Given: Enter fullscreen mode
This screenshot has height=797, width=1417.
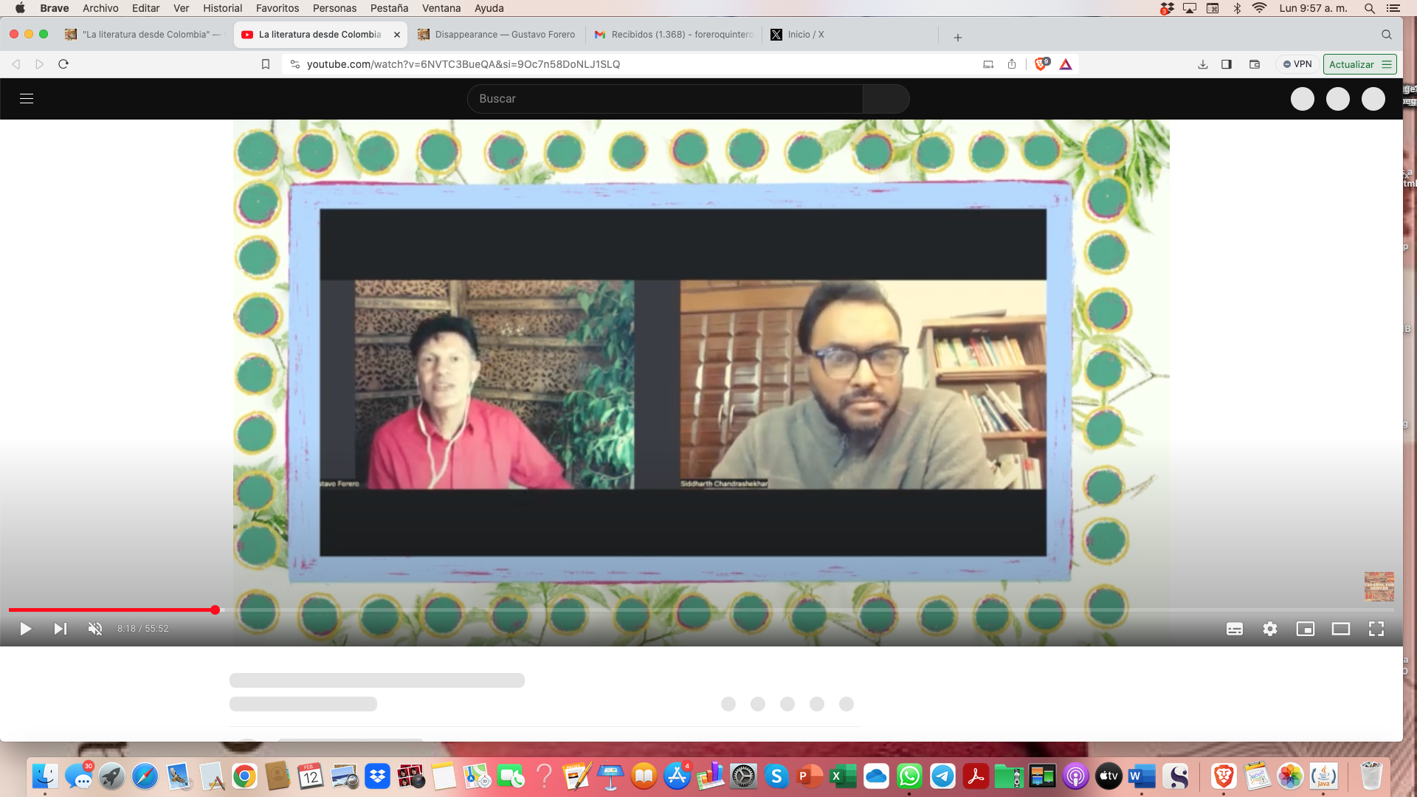Looking at the screenshot, I should point(1376,629).
